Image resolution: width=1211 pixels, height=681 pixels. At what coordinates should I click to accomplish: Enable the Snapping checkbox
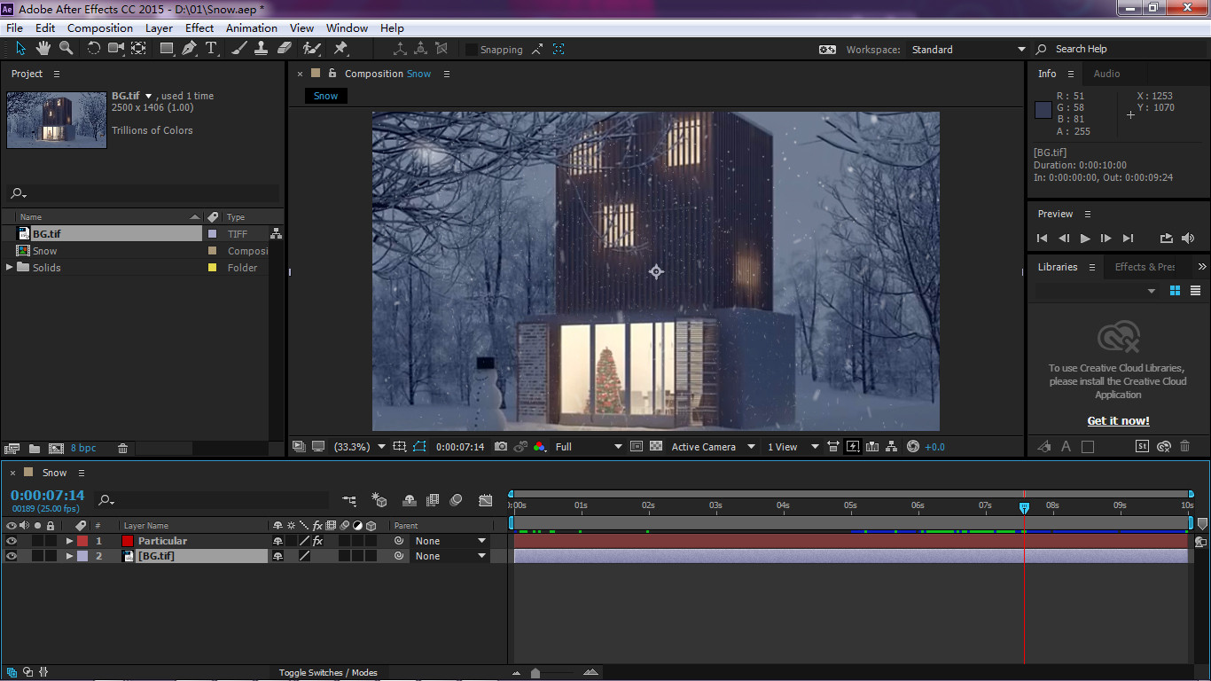pyautogui.click(x=472, y=50)
